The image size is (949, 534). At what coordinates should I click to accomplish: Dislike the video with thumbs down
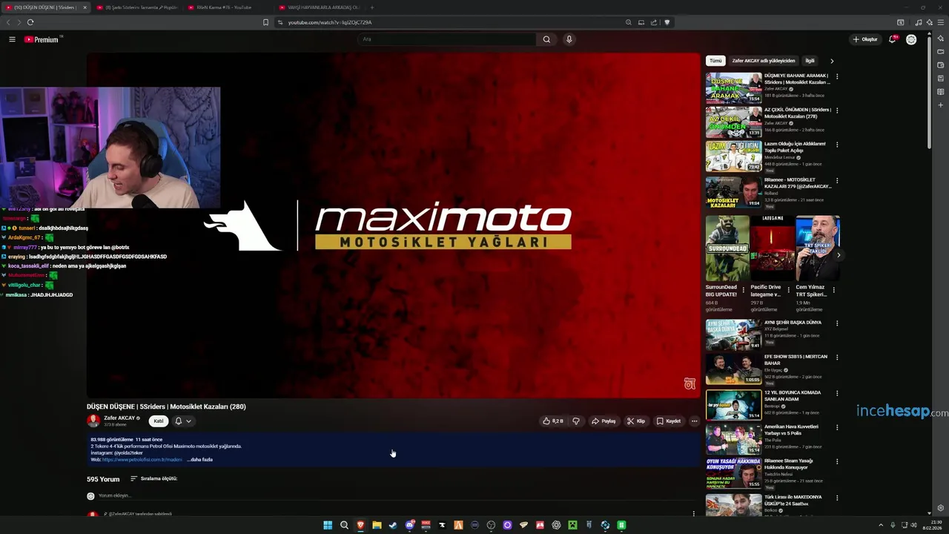pos(576,421)
